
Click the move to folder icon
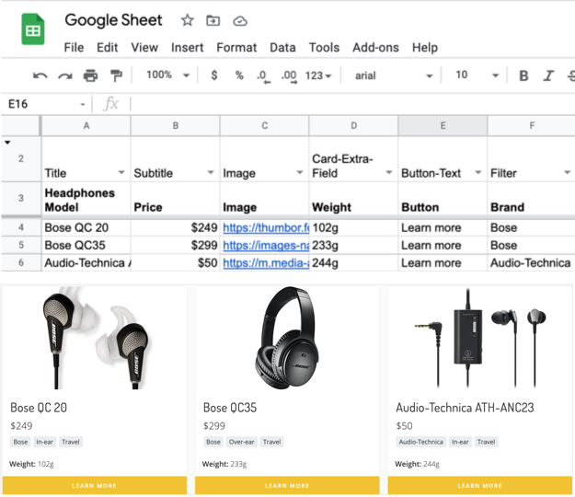[213, 20]
